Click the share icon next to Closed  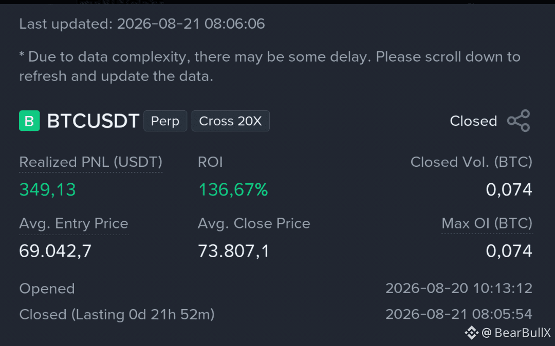tap(519, 121)
